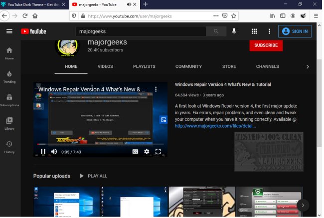
Task: Select the HOME channel tab
Action: [x=71, y=67]
